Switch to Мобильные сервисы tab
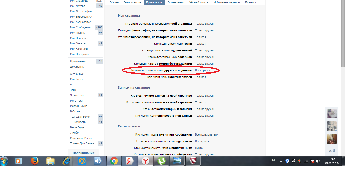 (227, 2)
